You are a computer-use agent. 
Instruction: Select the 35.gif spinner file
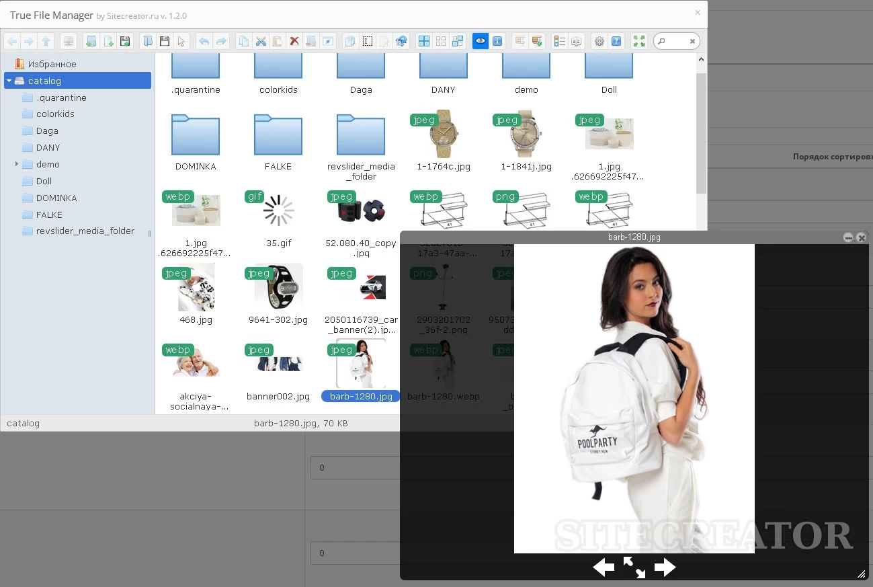point(278,210)
